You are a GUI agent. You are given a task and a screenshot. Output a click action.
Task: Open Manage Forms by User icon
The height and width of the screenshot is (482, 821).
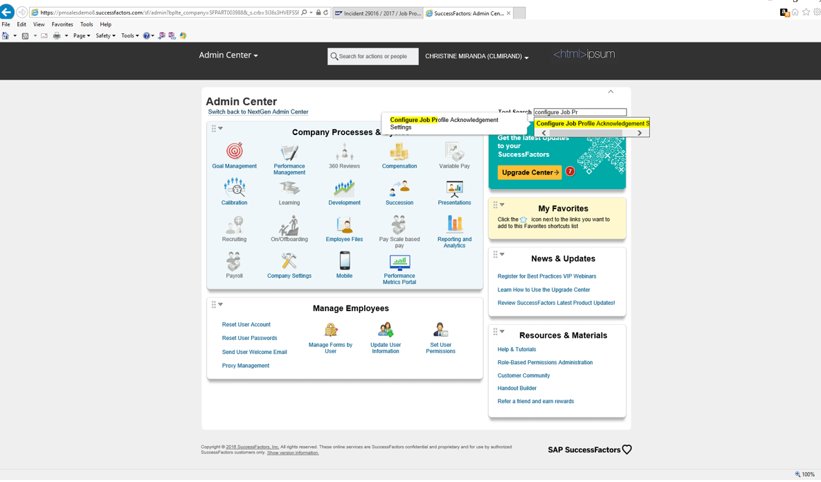click(x=330, y=330)
